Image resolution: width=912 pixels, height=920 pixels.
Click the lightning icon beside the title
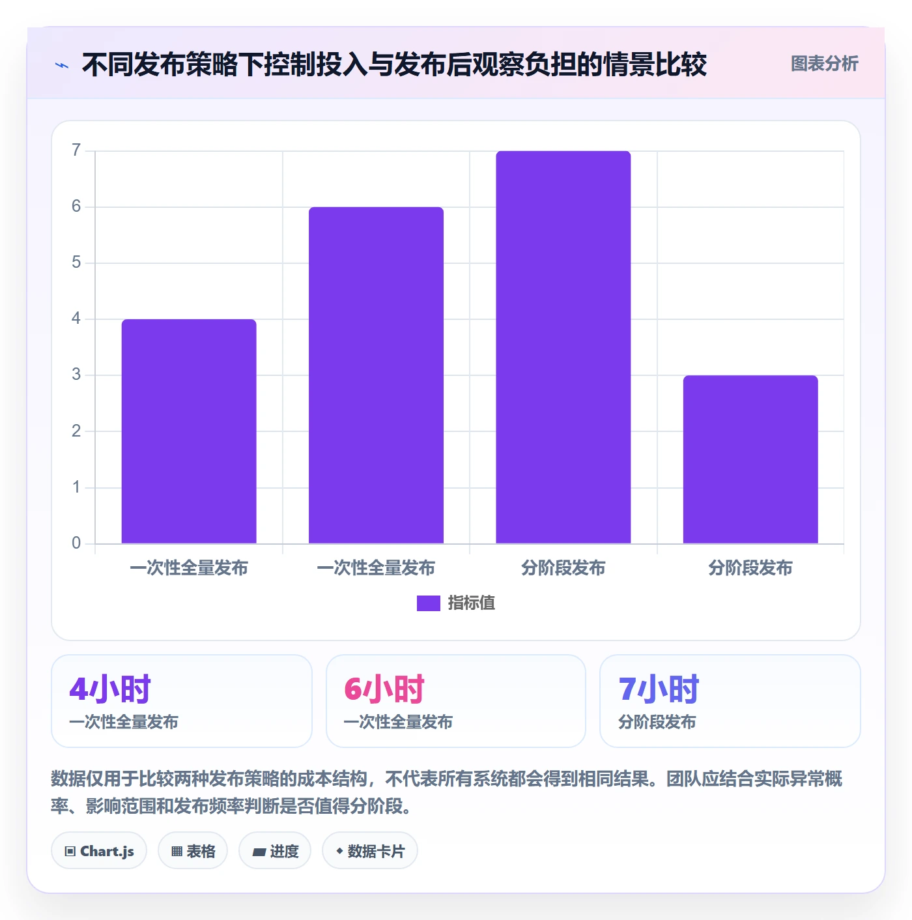[62, 65]
